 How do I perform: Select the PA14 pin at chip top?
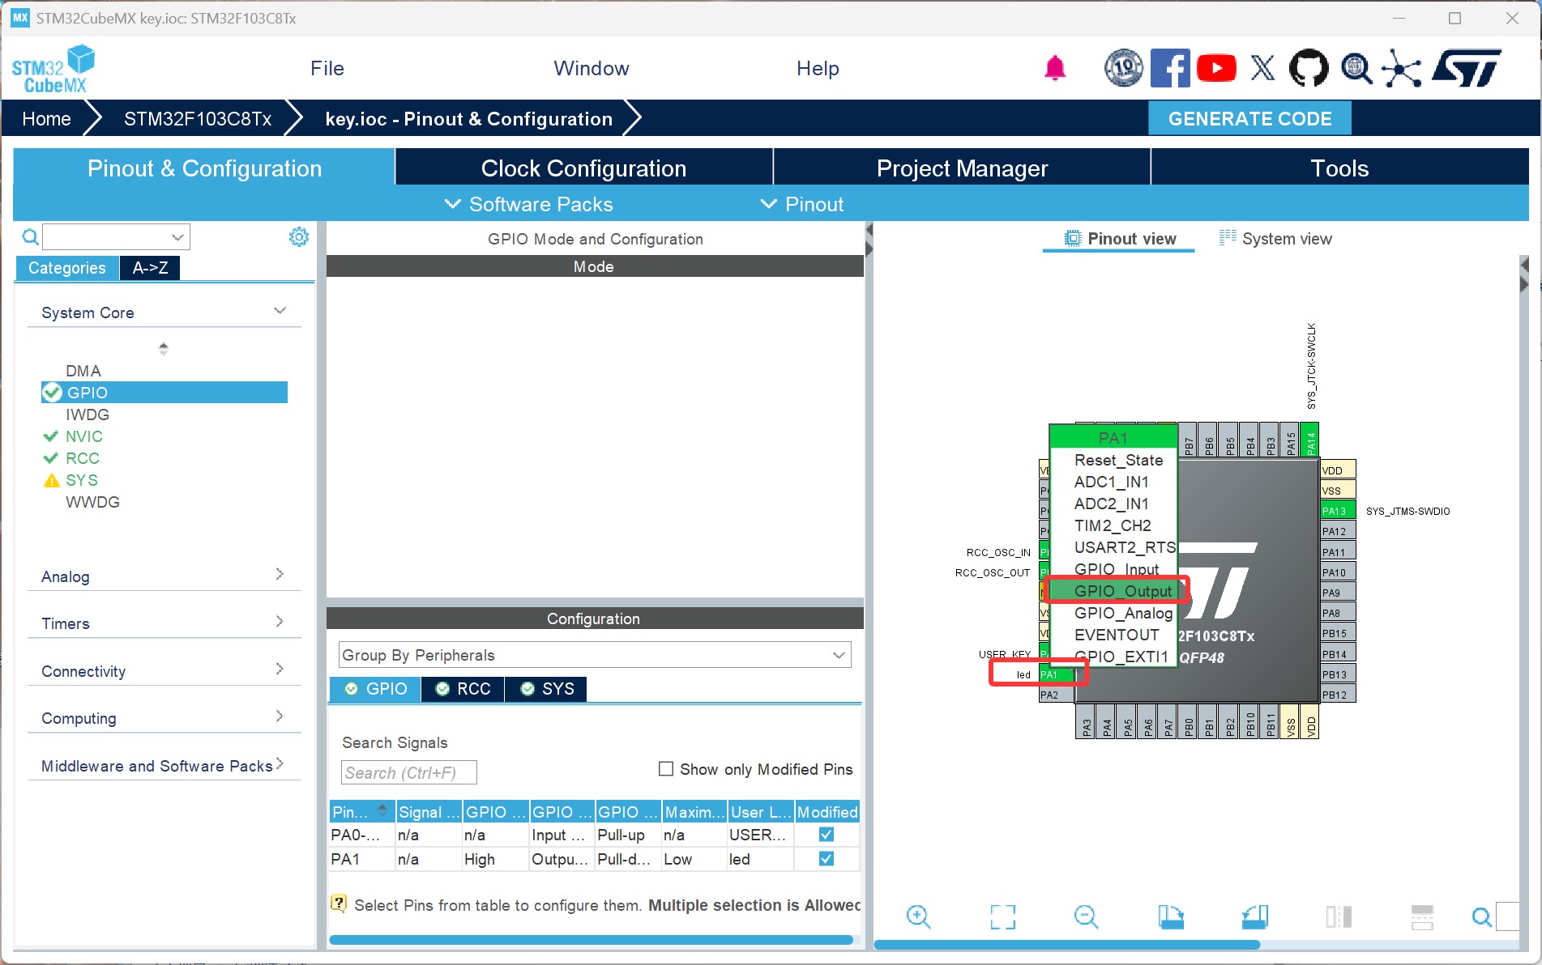(1310, 440)
